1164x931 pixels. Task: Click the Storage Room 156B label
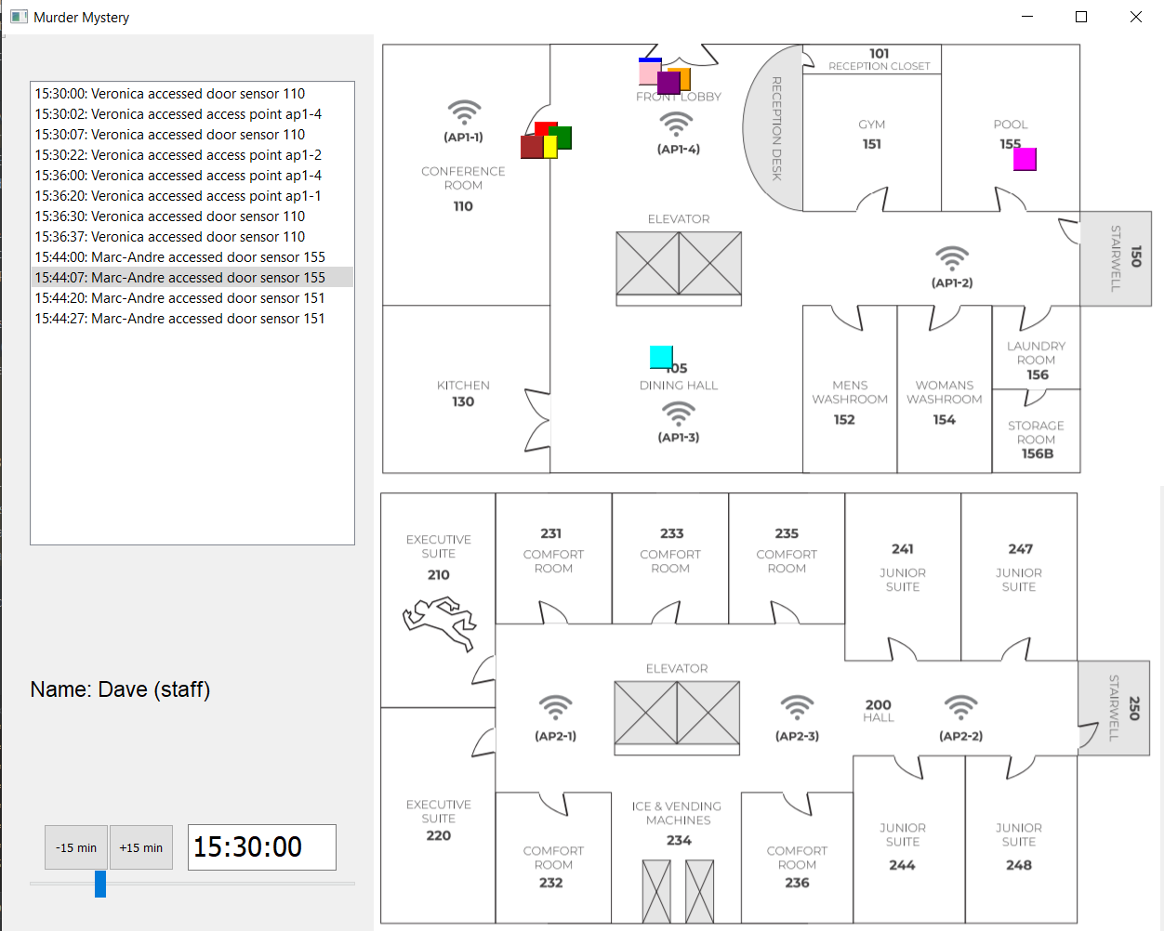click(x=1036, y=439)
